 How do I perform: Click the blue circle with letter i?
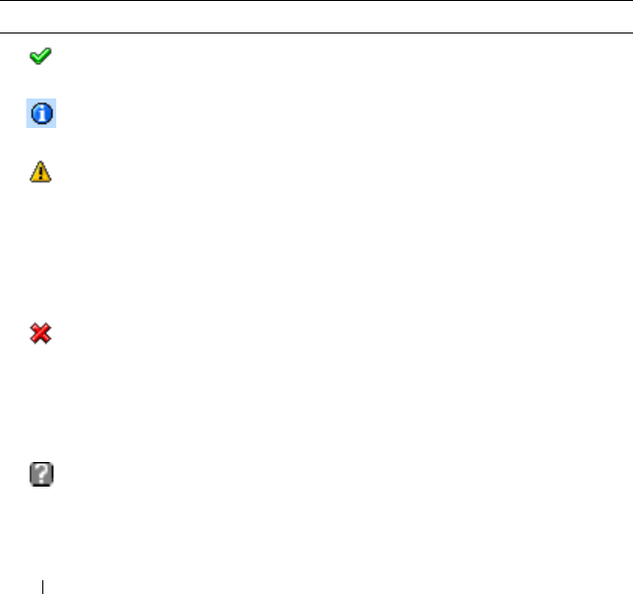(x=41, y=113)
